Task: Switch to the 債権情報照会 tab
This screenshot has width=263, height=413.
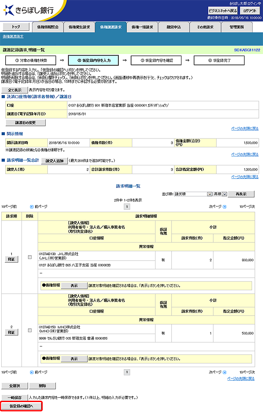Action: (48, 27)
